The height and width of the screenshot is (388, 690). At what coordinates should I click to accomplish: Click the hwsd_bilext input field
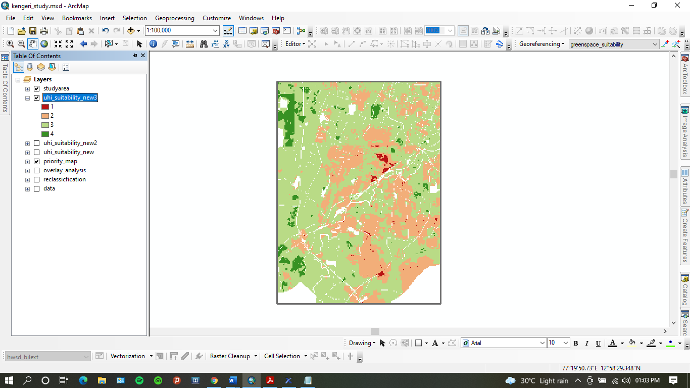click(x=45, y=356)
